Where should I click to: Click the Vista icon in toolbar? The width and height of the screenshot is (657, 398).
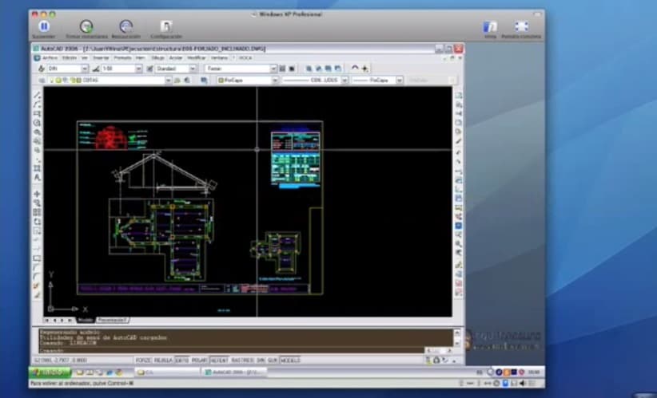[x=490, y=26]
